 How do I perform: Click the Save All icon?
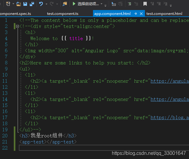(x=32, y=4)
